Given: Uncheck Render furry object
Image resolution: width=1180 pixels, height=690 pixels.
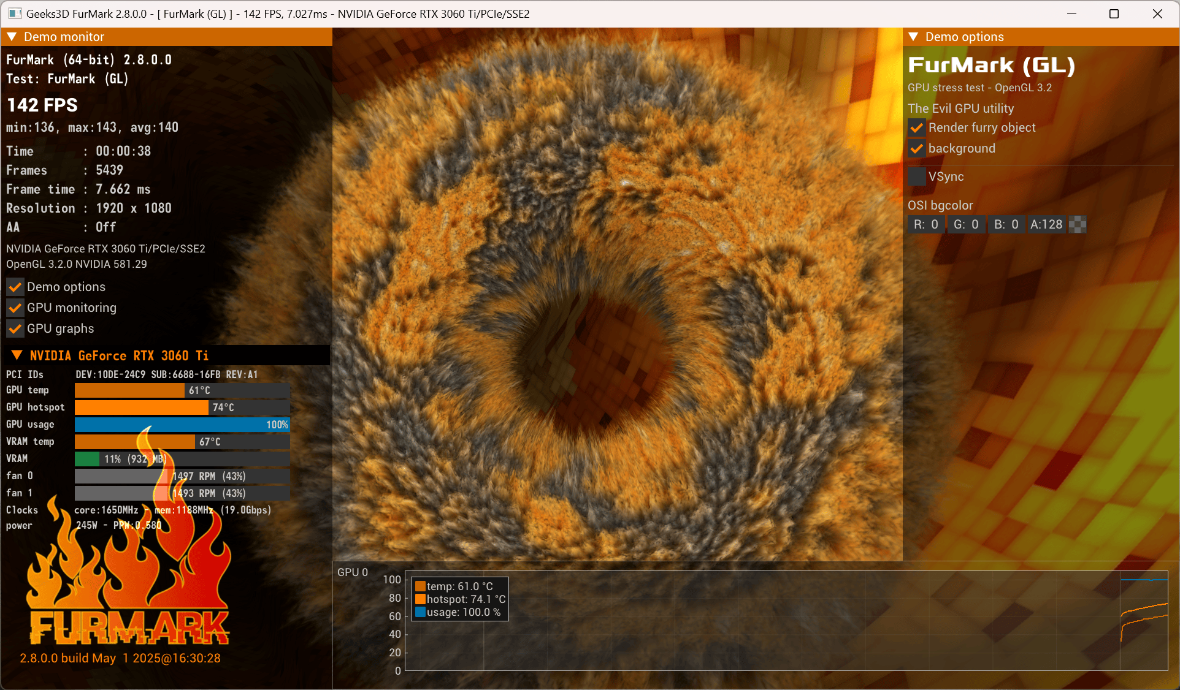Looking at the screenshot, I should [x=917, y=127].
